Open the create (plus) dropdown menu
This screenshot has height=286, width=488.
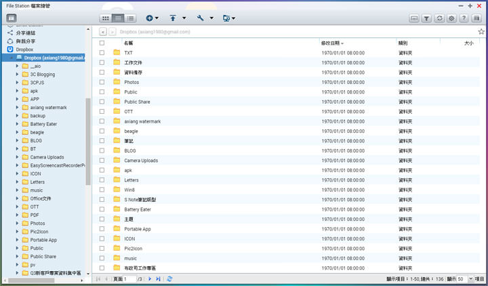(152, 18)
